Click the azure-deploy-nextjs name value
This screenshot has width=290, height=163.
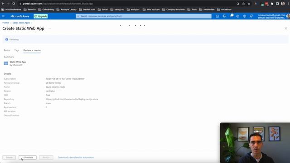[55, 87]
